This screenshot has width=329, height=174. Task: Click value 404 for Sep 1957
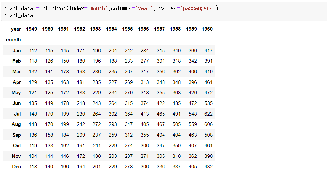pyautogui.click(x=161, y=135)
